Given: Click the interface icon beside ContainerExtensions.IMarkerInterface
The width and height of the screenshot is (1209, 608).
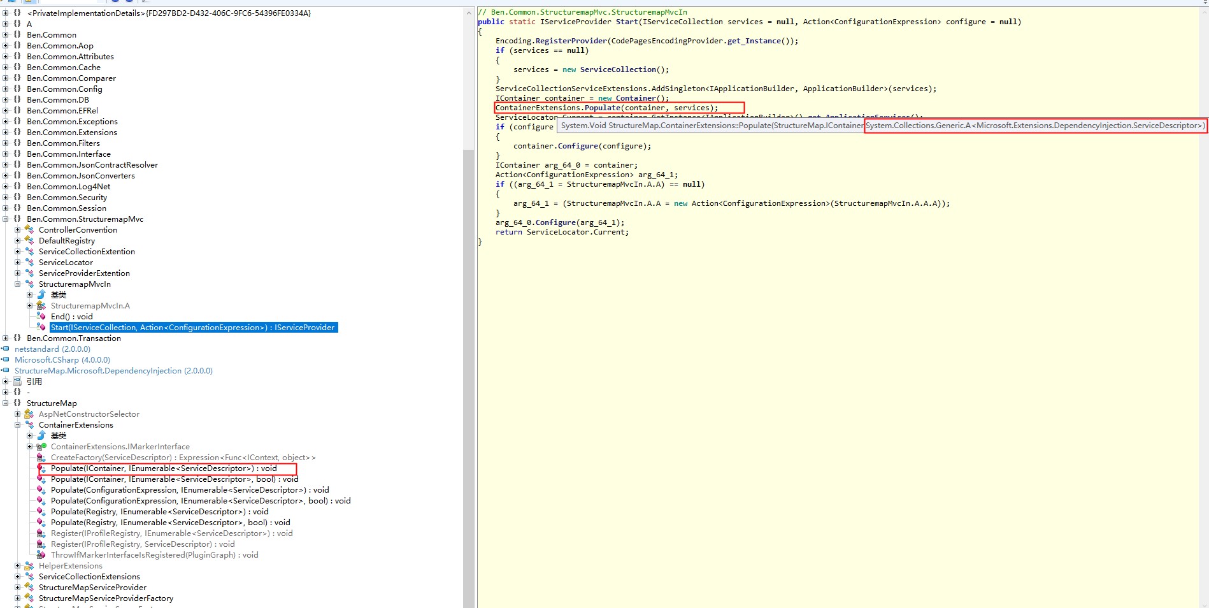Looking at the screenshot, I should click(x=41, y=446).
